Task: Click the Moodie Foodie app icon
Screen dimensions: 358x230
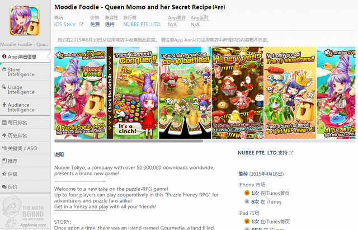Action: coord(25,21)
